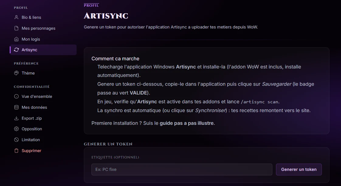
Task: Open the Opposition entry
Action: click(x=43, y=129)
